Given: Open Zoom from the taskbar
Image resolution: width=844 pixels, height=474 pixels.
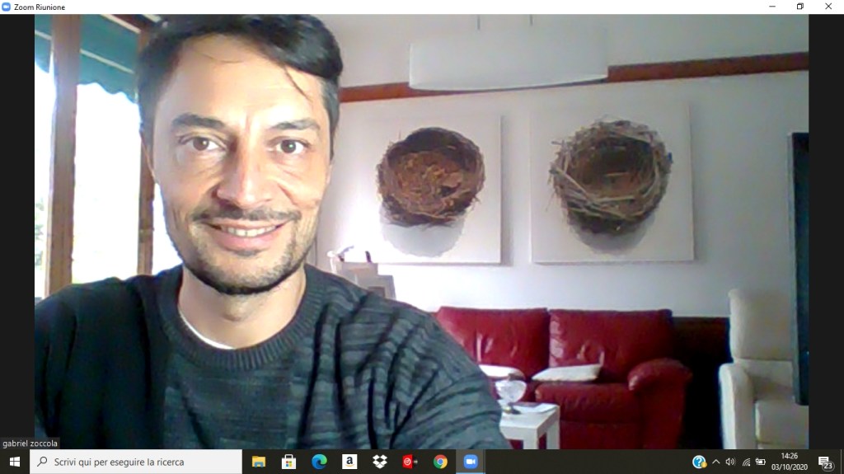Looking at the screenshot, I should [x=471, y=462].
